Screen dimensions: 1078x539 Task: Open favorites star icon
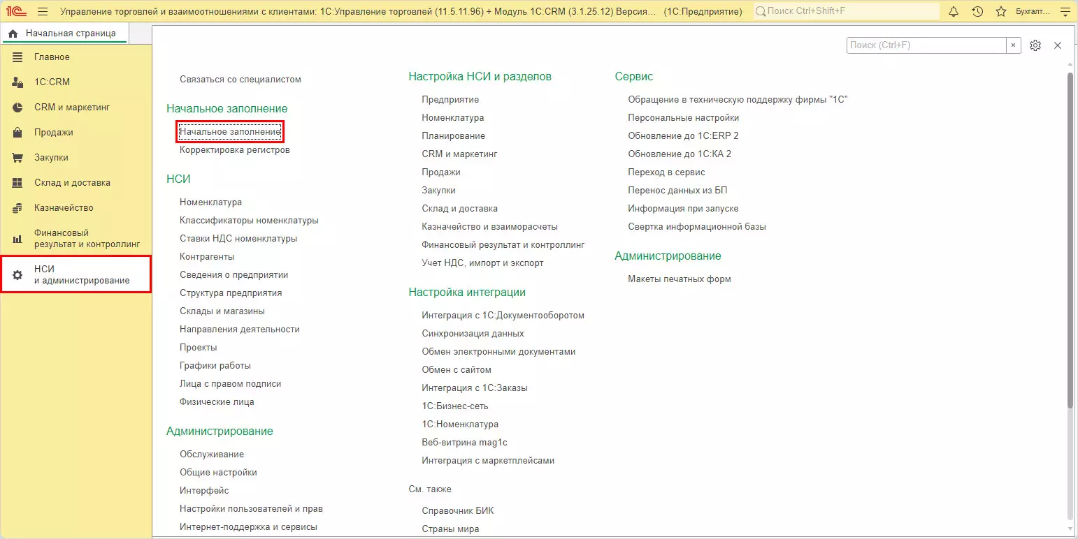coord(1001,11)
